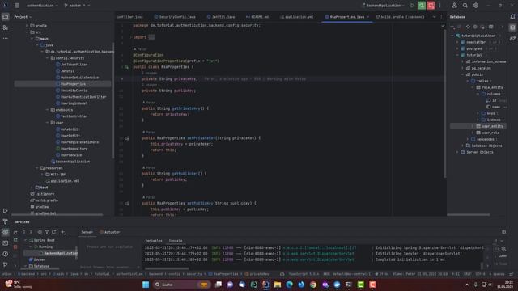Open Search Everywhere magnifier
The height and width of the screenshot is (291, 518).
point(465,6)
